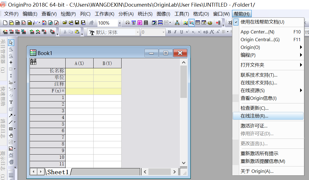Toggle Subscript formatting
Screen dimensions: 309x180
[194, 32]
